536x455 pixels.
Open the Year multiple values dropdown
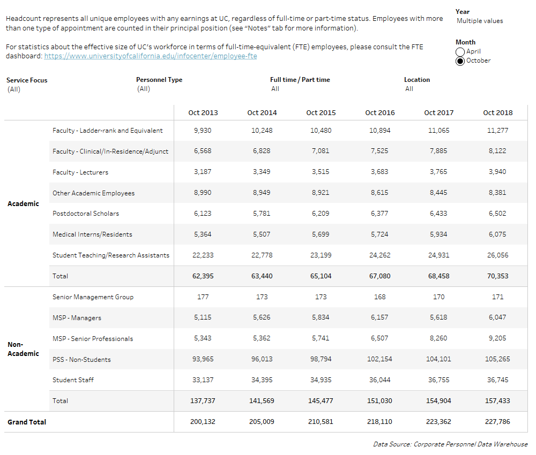point(480,21)
